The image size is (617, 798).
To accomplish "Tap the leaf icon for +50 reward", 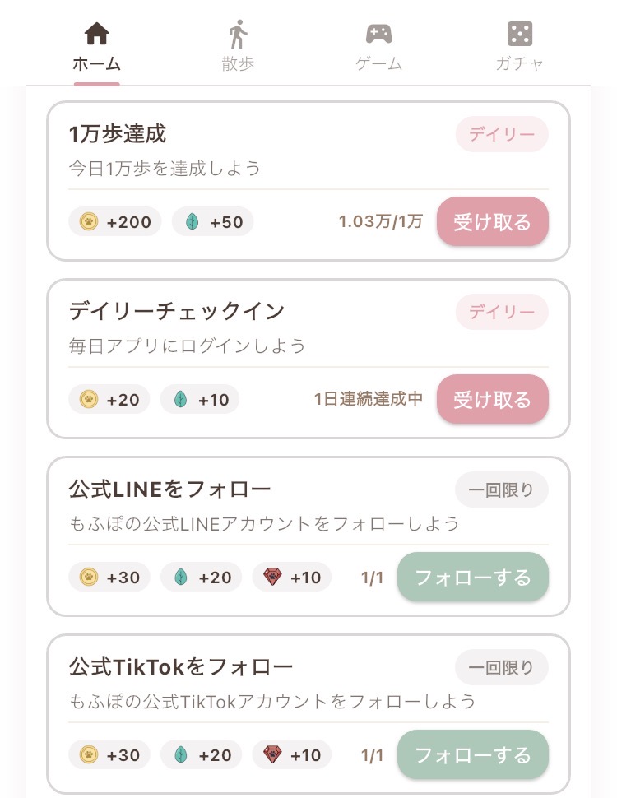I will [192, 221].
